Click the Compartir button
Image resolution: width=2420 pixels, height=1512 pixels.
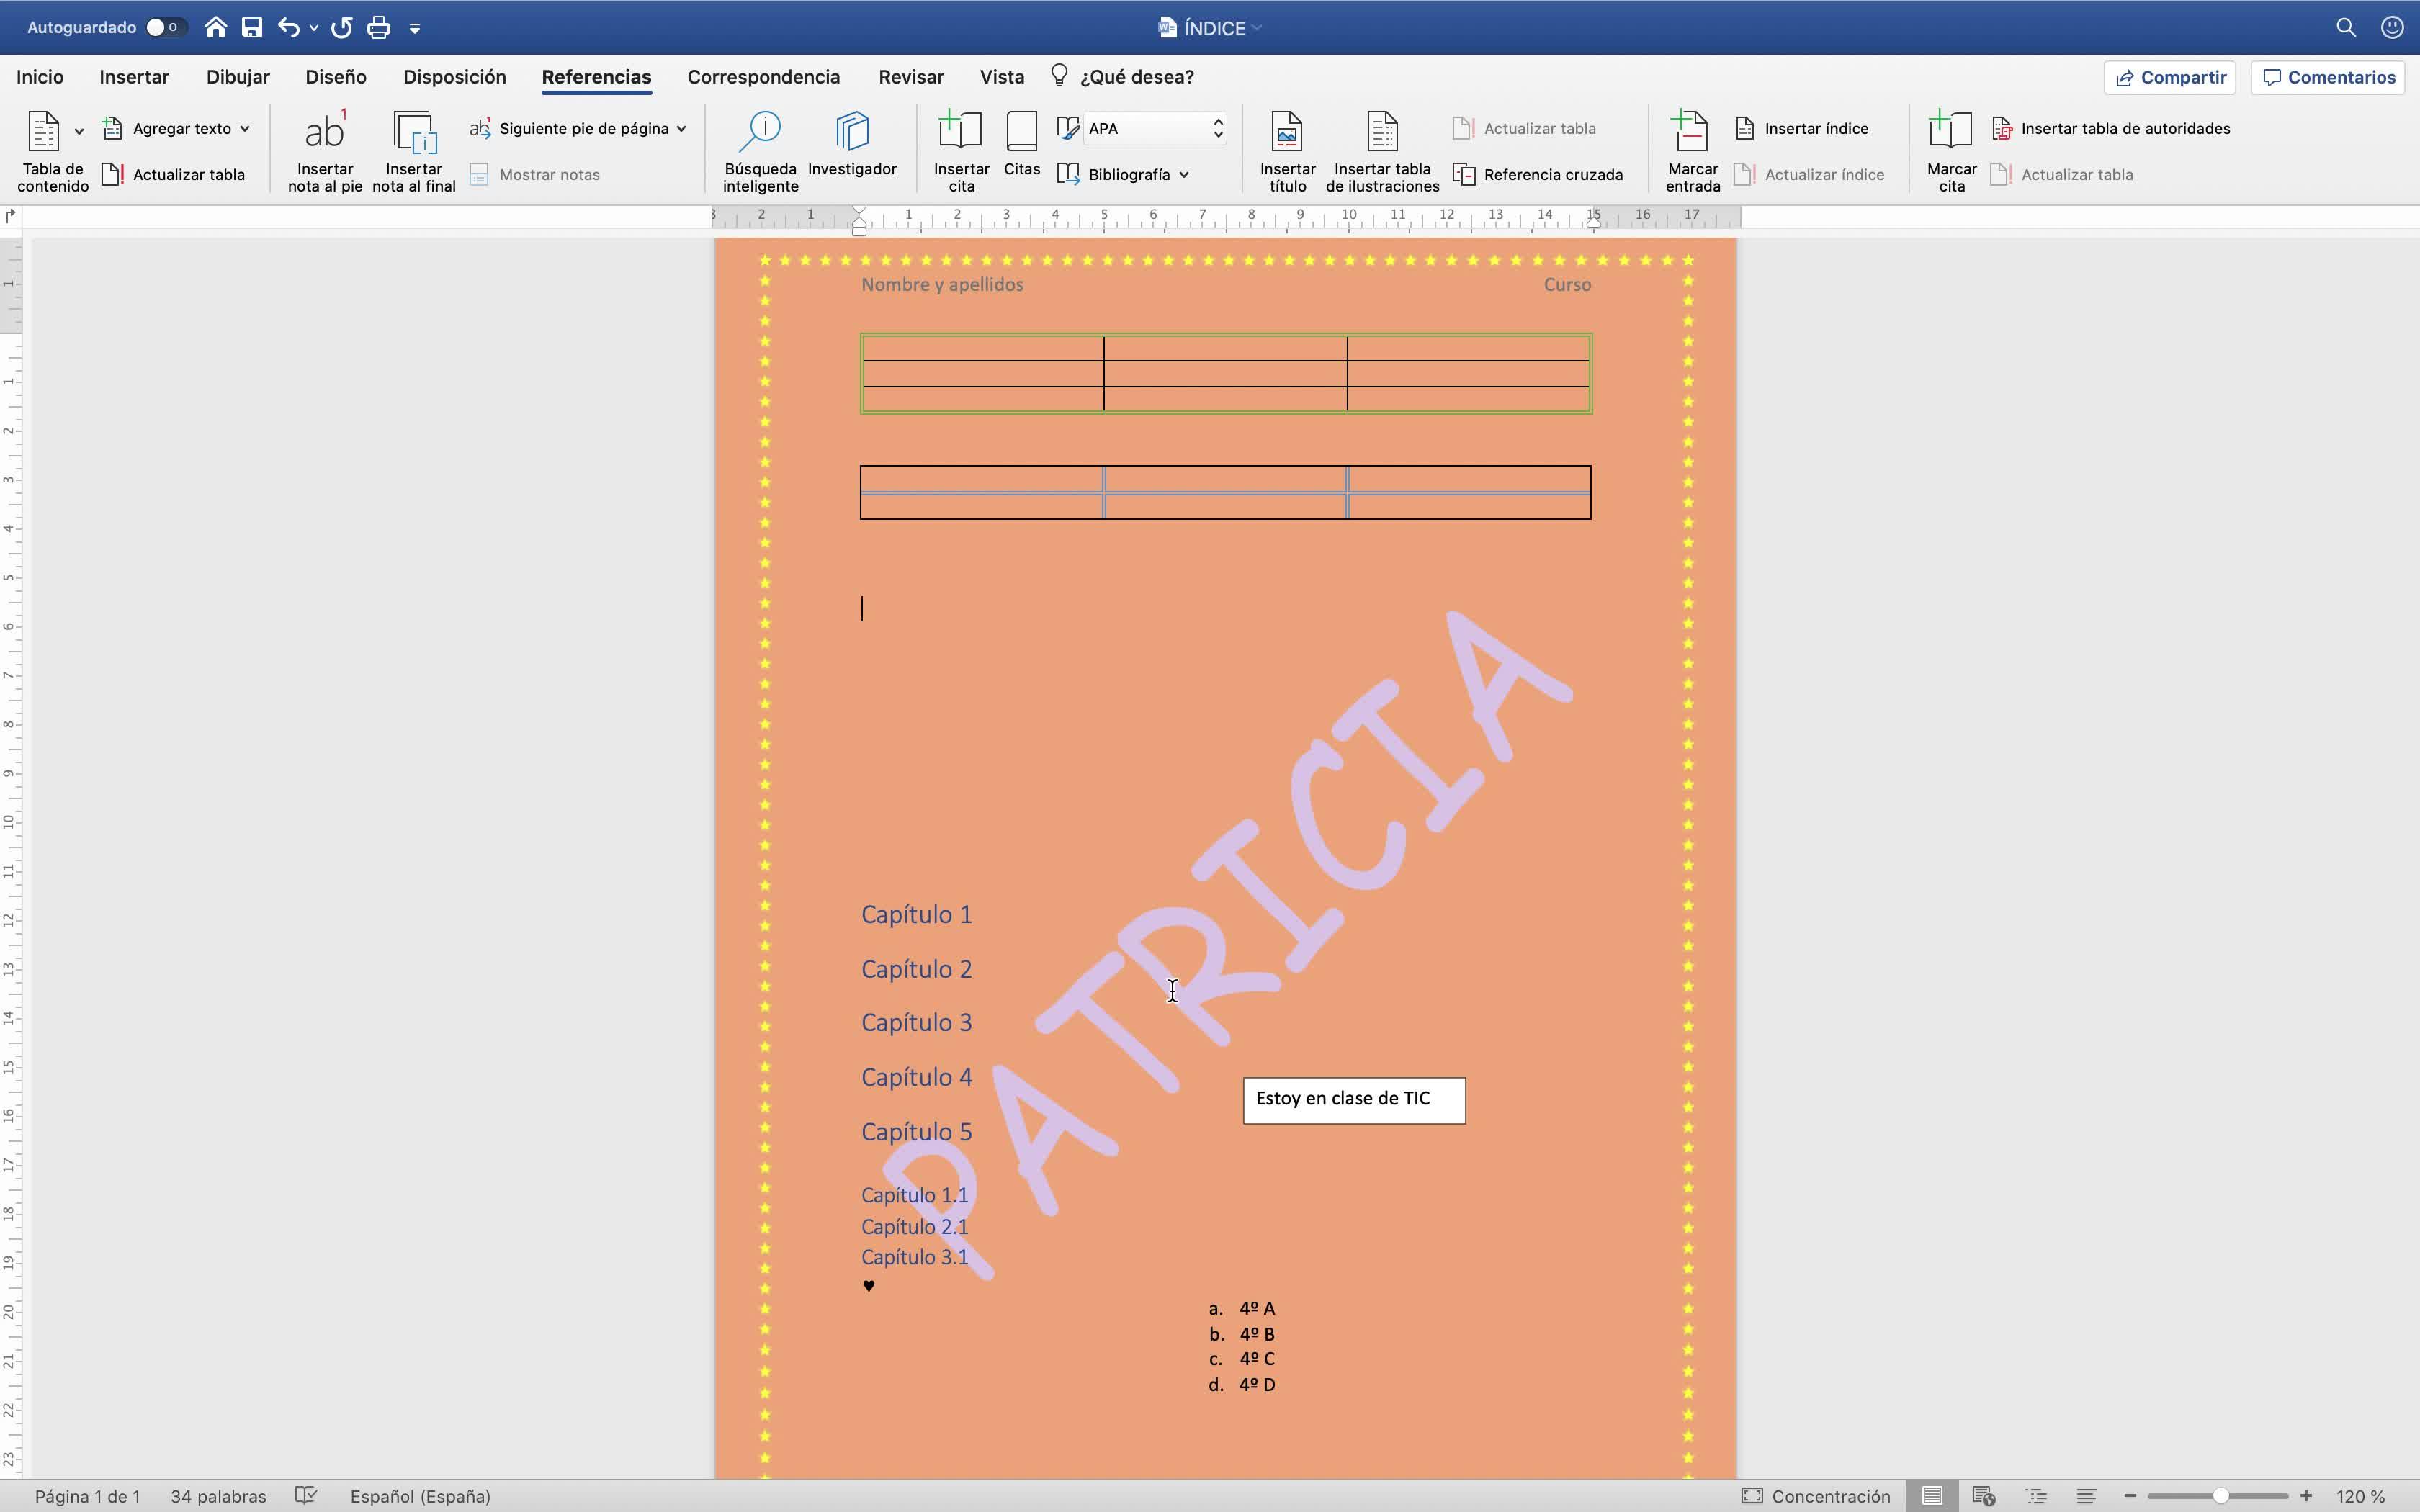click(2170, 77)
